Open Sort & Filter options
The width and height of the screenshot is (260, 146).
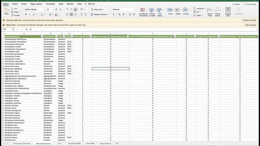click(210, 12)
